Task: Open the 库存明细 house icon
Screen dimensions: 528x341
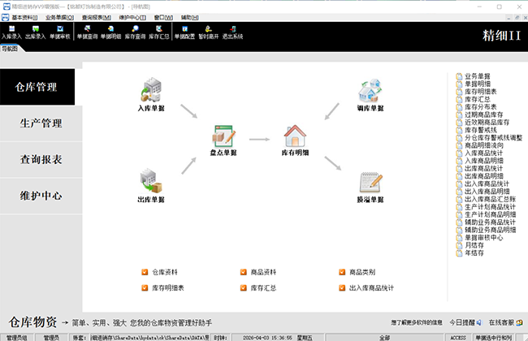Action: click(296, 138)
